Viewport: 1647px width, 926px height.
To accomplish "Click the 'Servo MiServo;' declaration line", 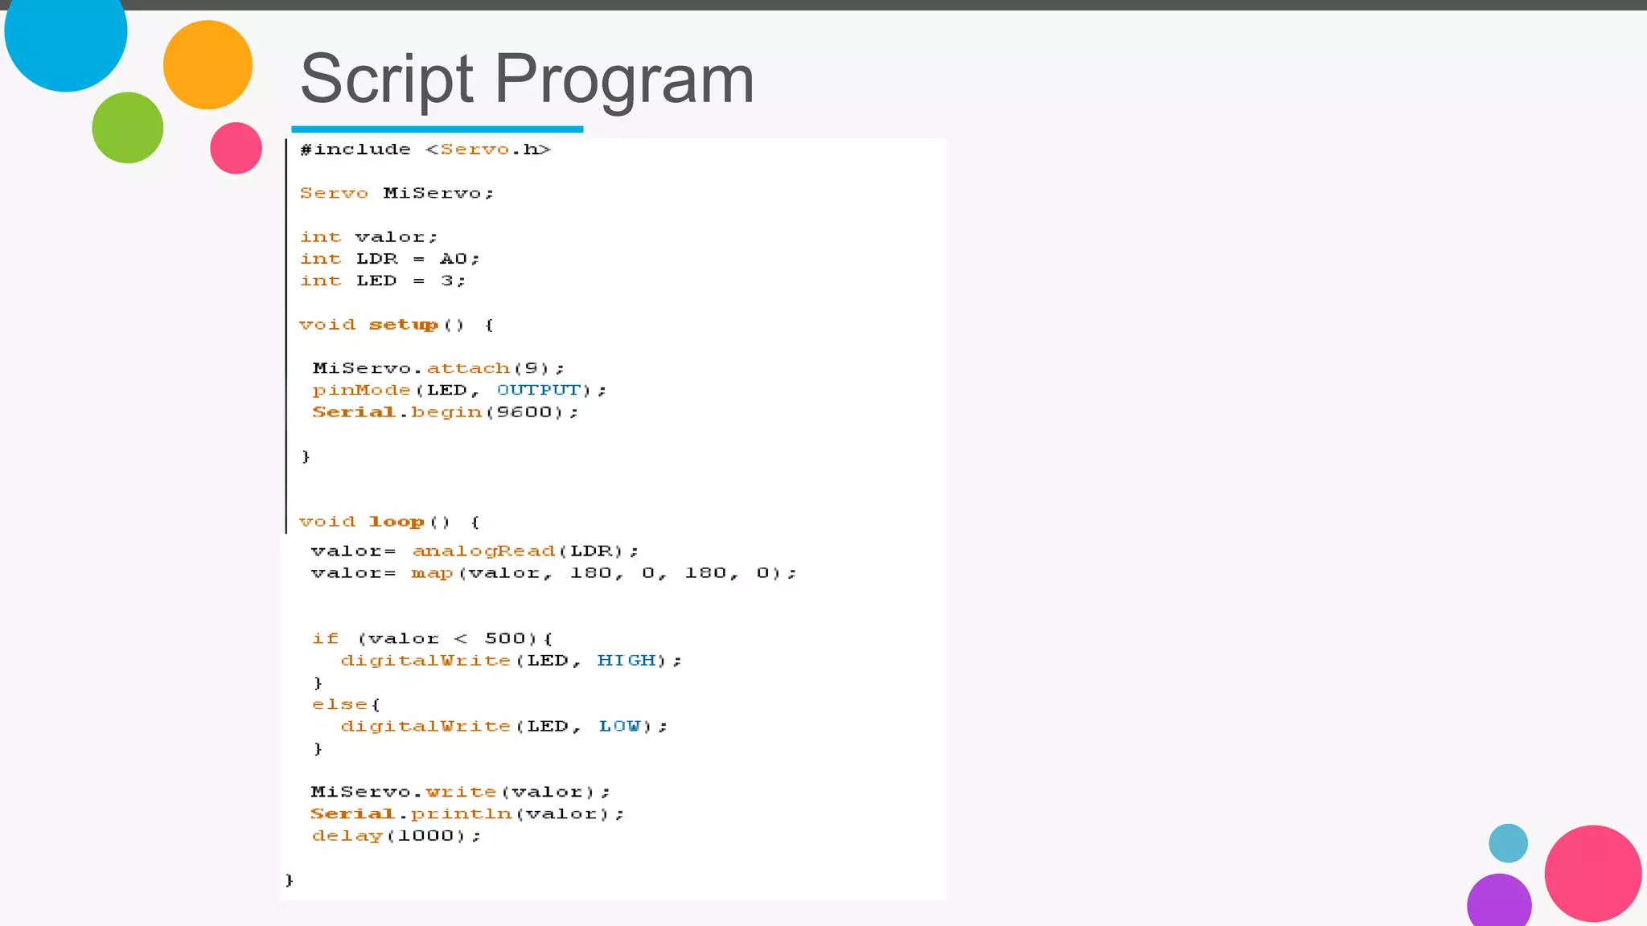I will tap(396, 194).
